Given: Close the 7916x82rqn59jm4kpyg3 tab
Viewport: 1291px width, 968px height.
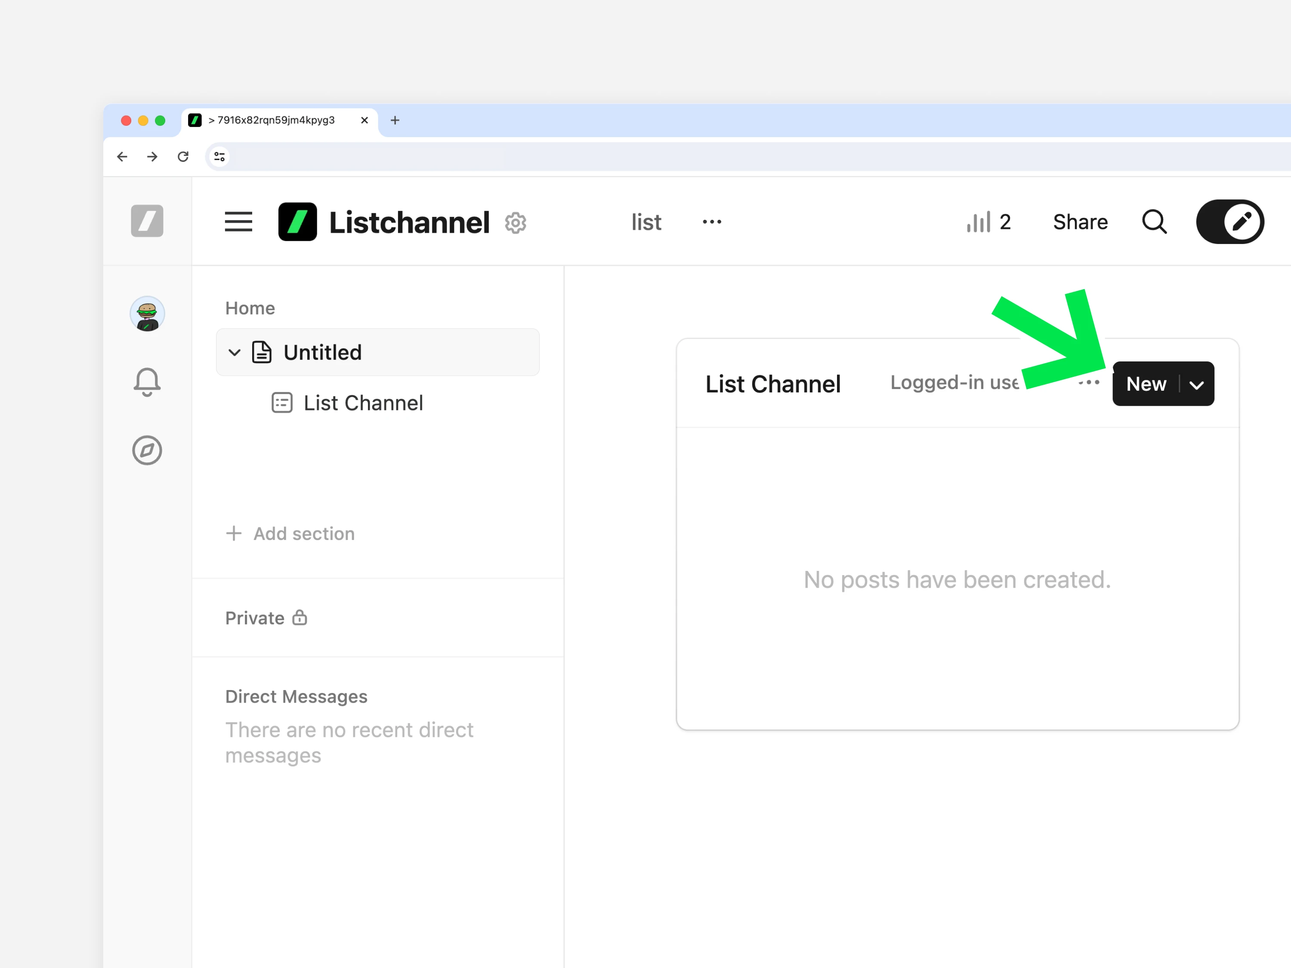Looking at the screenshot, I should coord(364,120).
